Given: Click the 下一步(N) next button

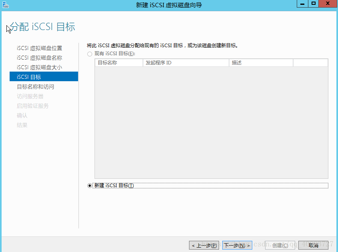Looking at the screenshot, I should pos(237,245).
